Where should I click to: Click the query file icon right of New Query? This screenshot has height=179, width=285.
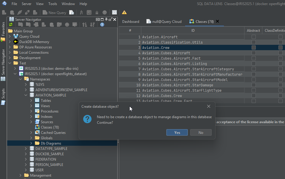72,12
